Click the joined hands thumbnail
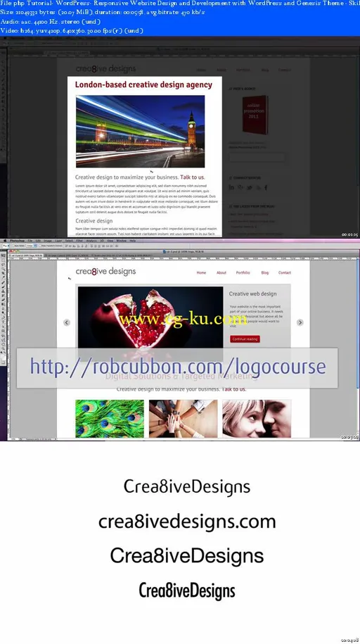Screen dimensions: 360x644 click(183, 418)
